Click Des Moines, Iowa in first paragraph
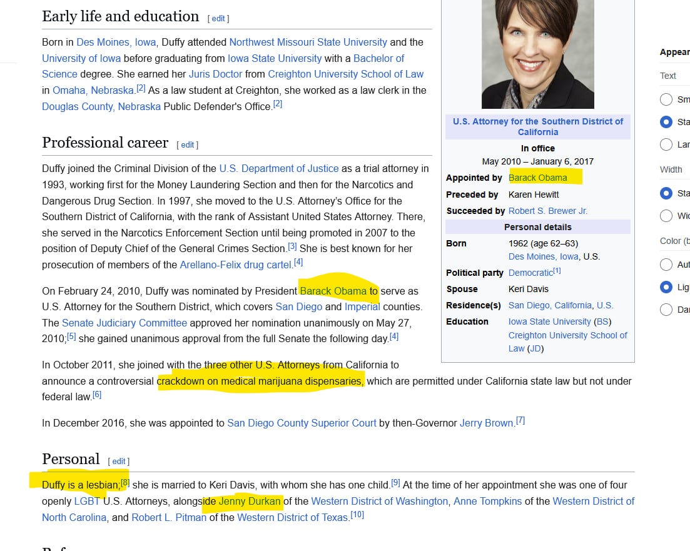This screenshot has width=690, height=551. (116, 43)
